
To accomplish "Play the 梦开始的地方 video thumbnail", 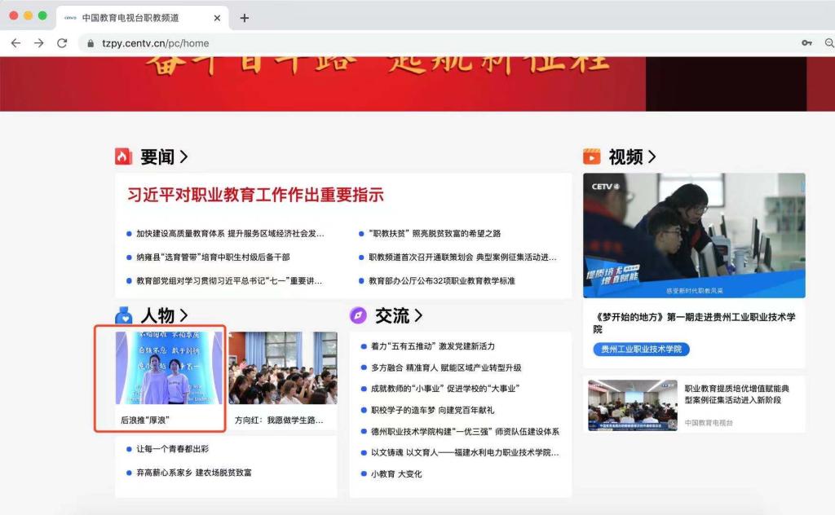I will (x=694, y=235).
